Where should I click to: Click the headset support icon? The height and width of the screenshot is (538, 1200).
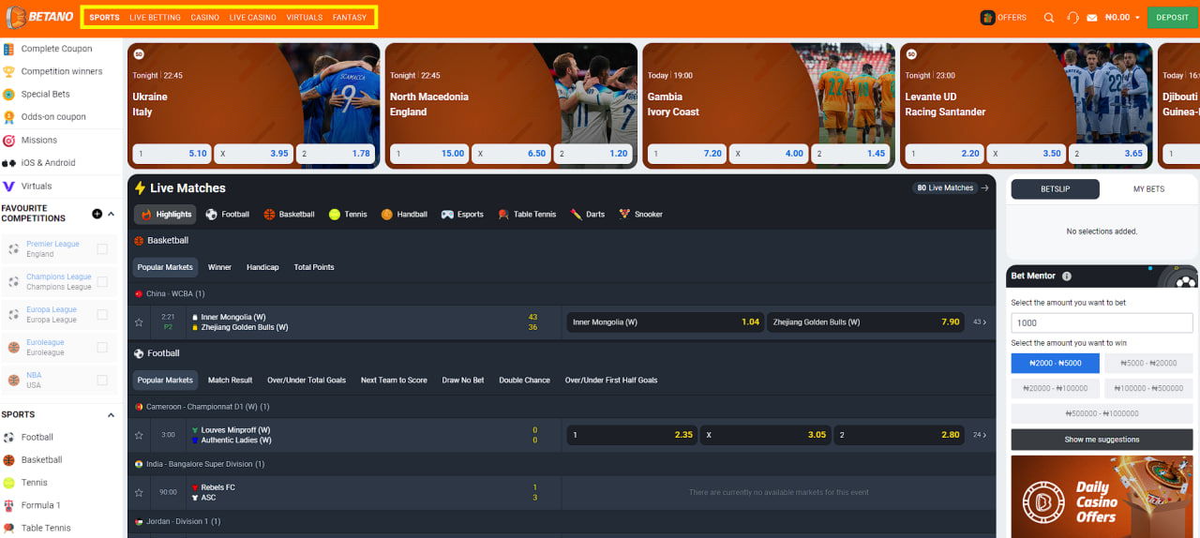coord(1072,18)
